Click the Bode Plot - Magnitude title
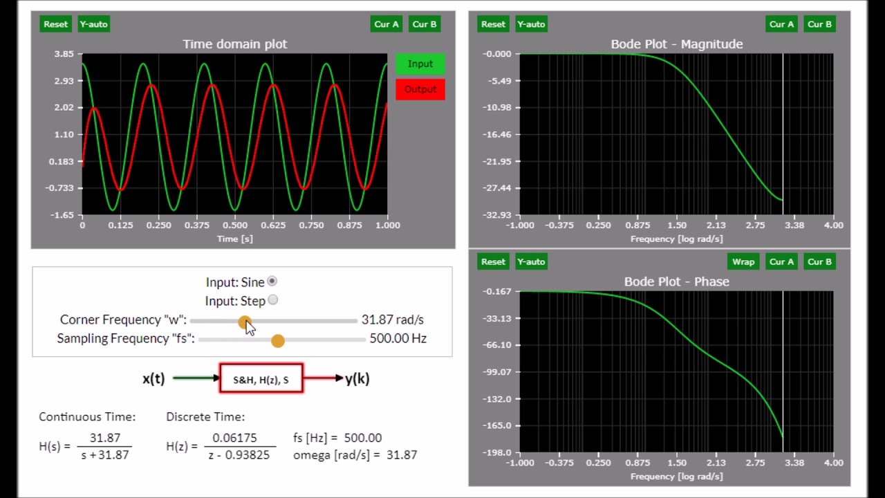 677,44
